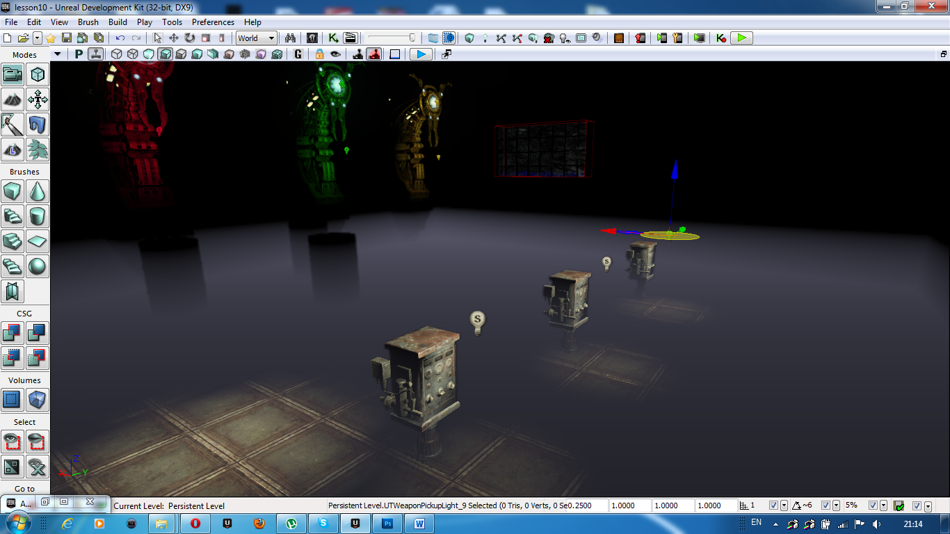950x534 pixels.
Task: Open World coordinate system dropdown
Action: click(257, 38)
